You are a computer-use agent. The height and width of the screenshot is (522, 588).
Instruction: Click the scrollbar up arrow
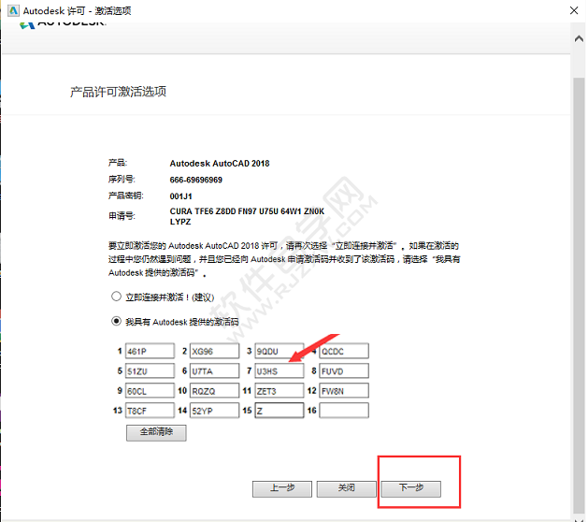tap(579, 38)
